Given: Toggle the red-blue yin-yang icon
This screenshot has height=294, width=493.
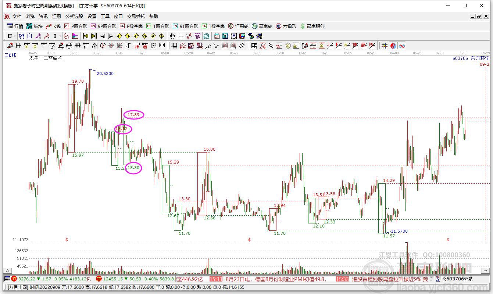Looking at the screenshot, I should [x=393, y=46].
